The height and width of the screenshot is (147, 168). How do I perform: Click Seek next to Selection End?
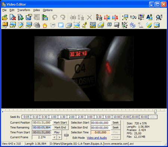tap(116, 127)
